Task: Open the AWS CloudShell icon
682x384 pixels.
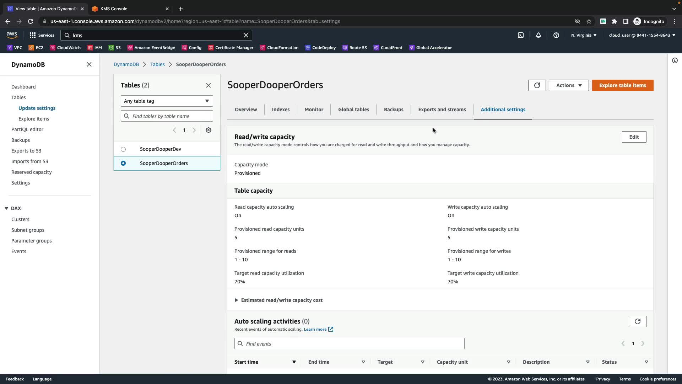Action: tap(521, 35)
